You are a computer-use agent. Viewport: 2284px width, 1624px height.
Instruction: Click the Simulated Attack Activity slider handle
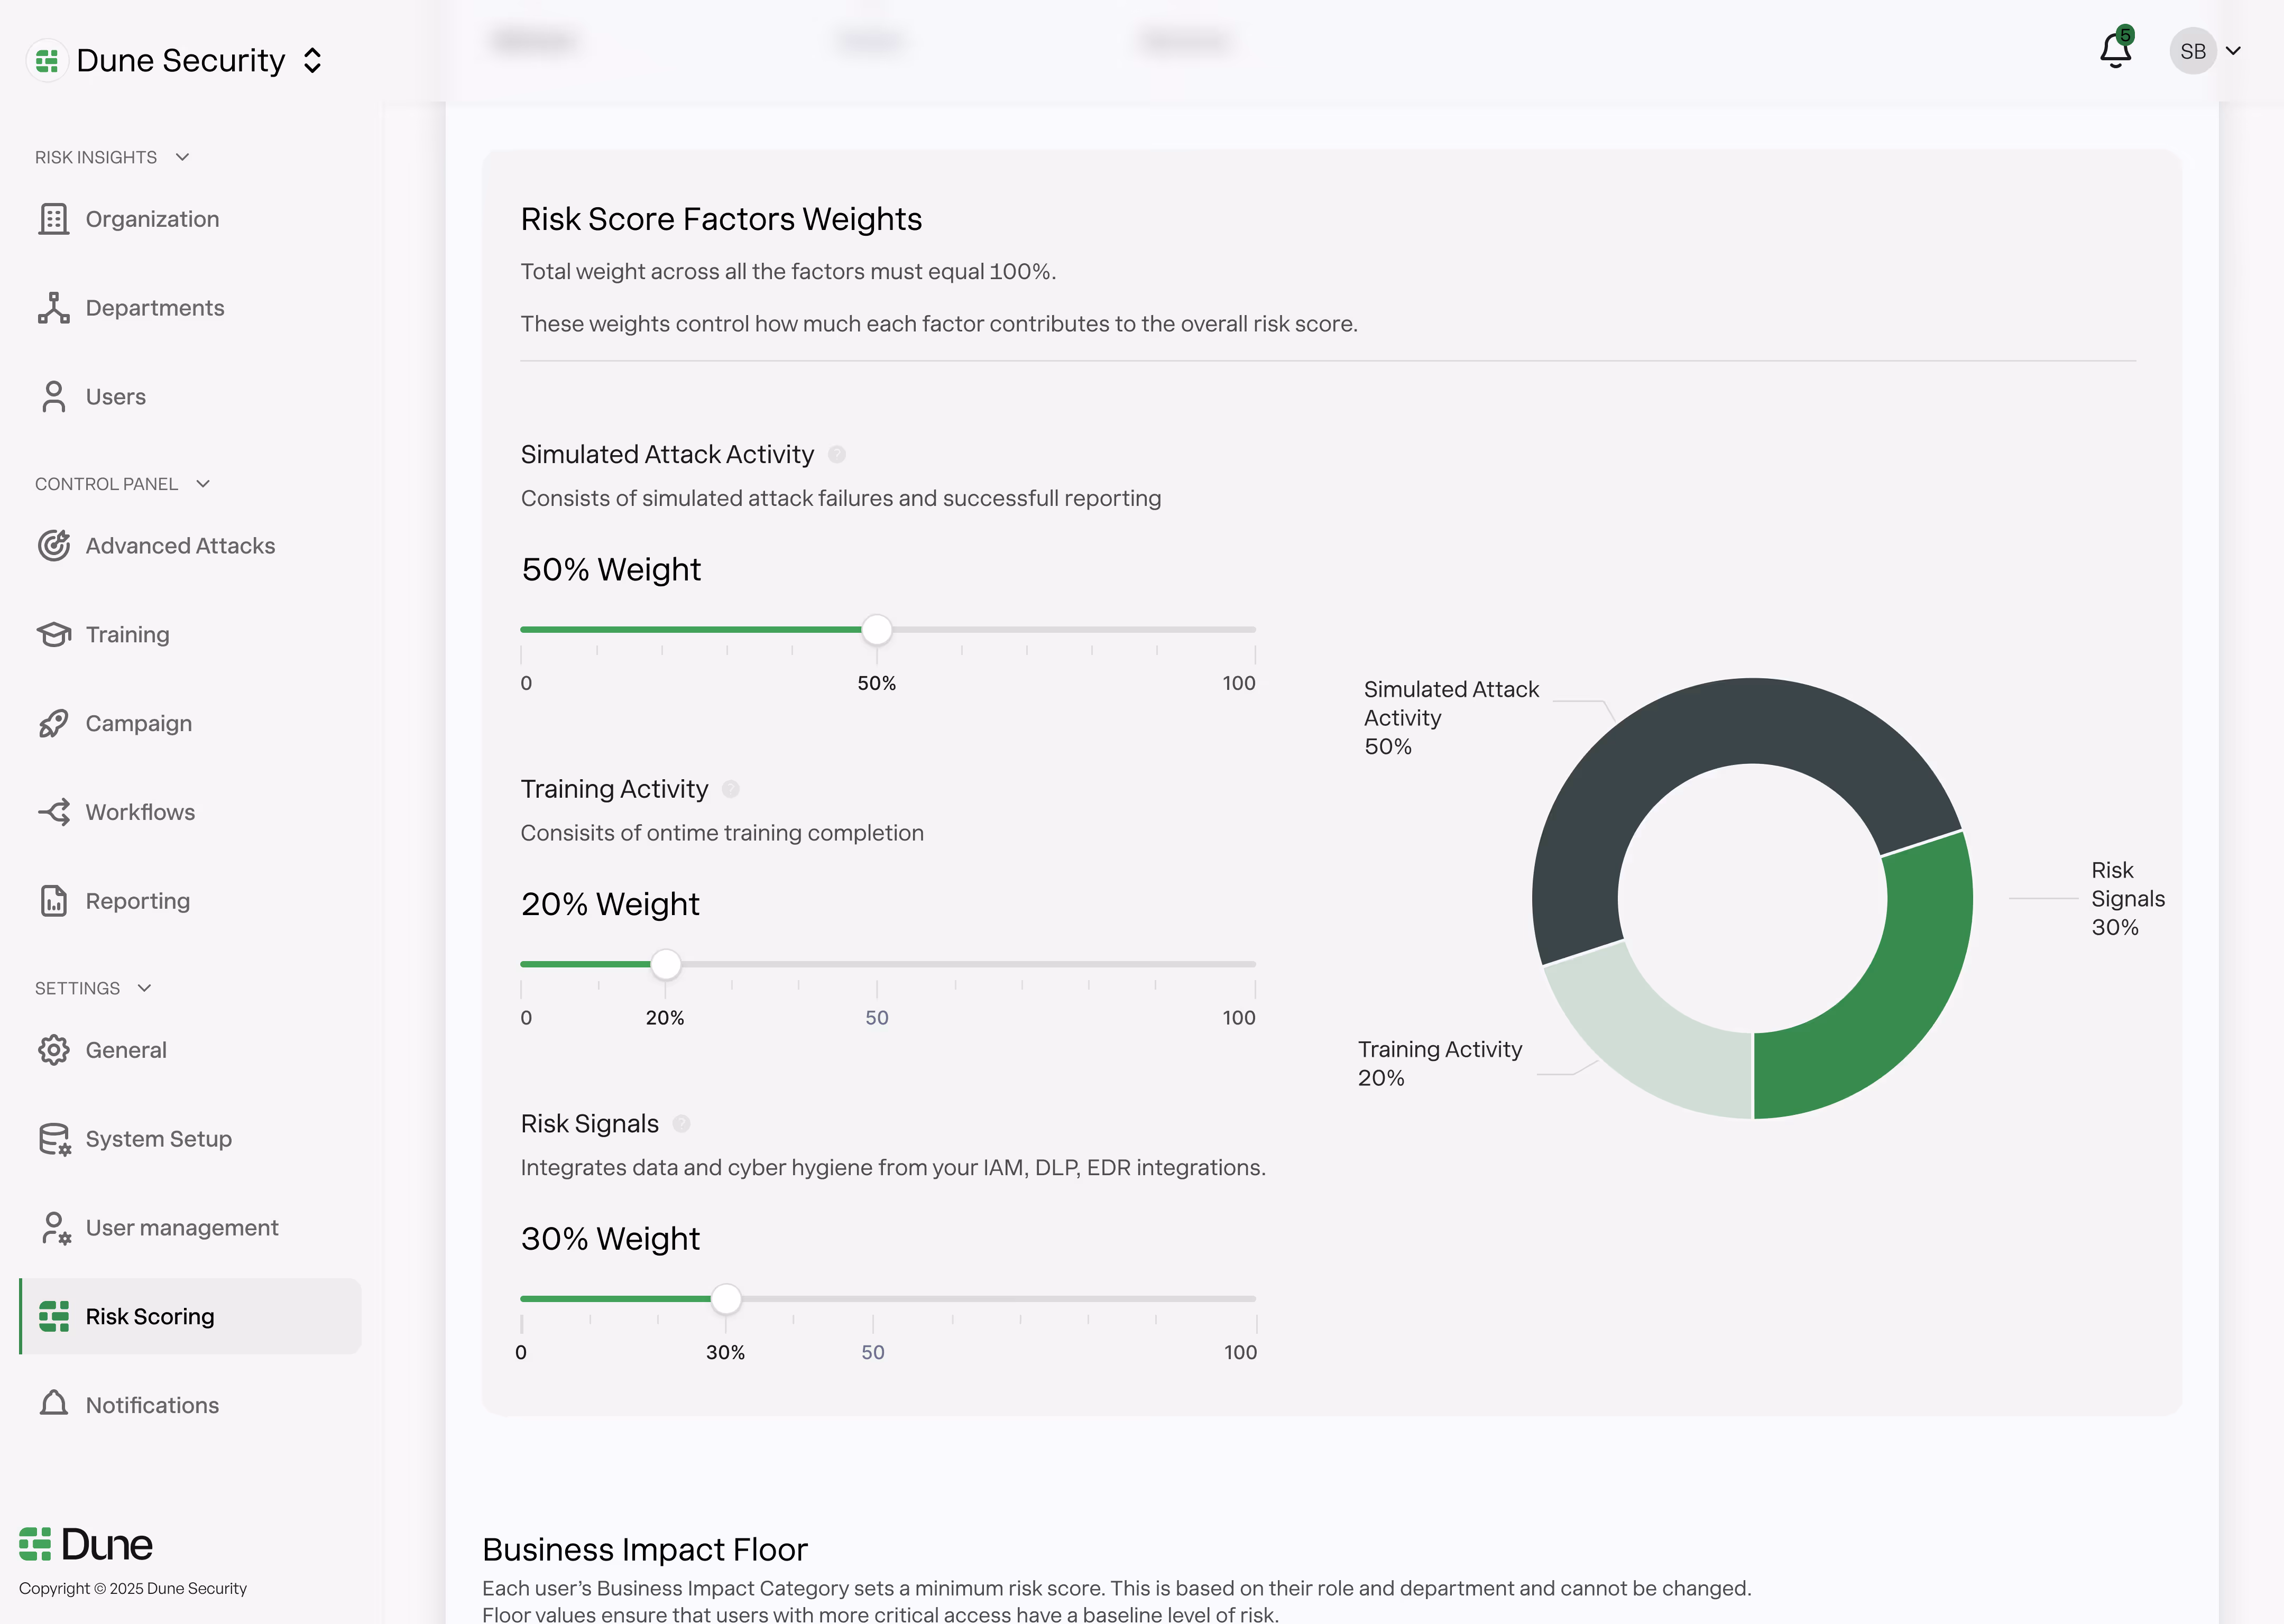877,630
